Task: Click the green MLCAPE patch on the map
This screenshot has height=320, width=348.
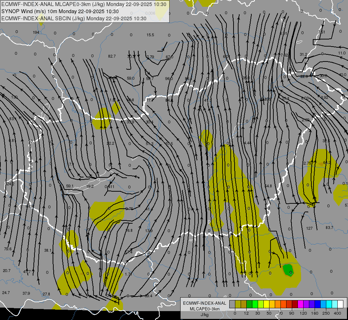Action: tap(288, 270)
